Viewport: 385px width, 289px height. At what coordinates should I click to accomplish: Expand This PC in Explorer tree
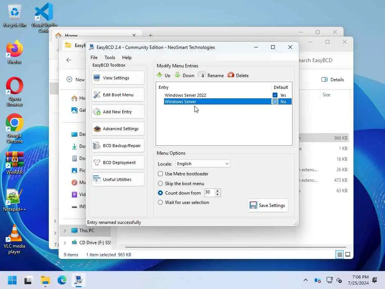click(x=65, y=231)
